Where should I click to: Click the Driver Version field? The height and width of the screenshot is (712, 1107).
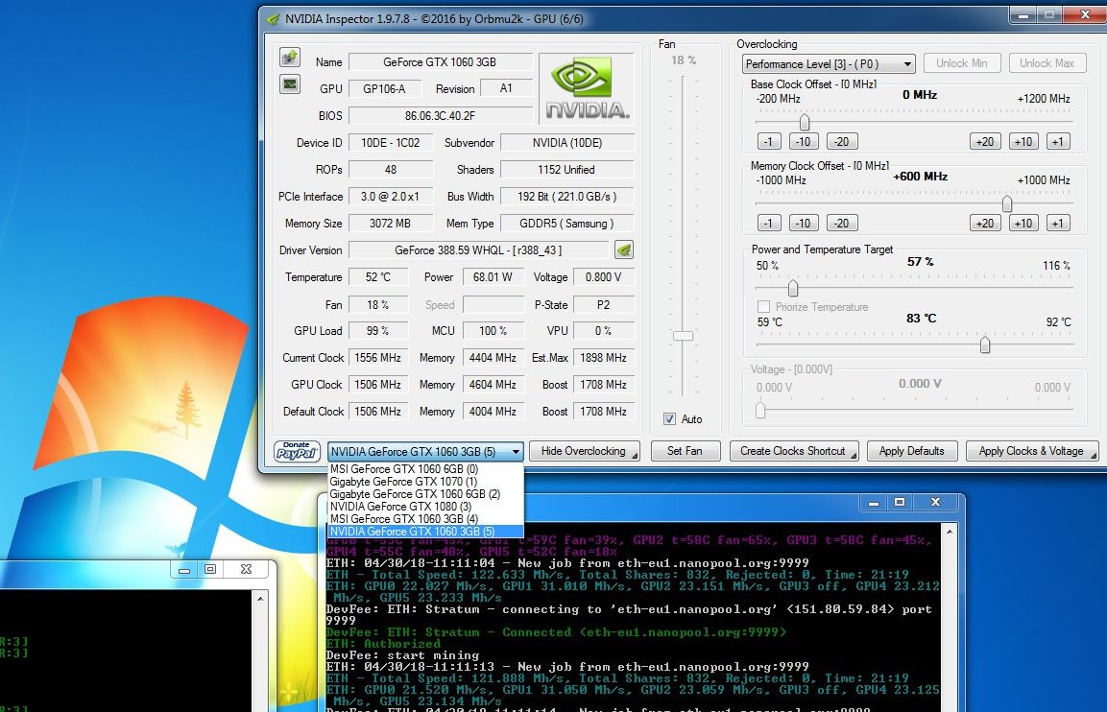(x=479, y=249)
